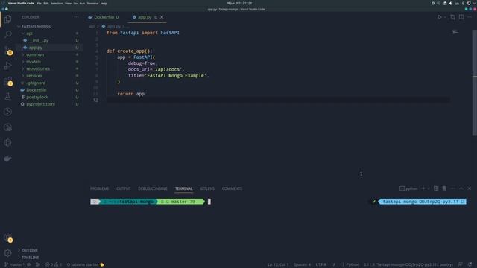Open the Debug Console panel tab
This screenshot has width=477, height=268.
[x=153, y=188]
